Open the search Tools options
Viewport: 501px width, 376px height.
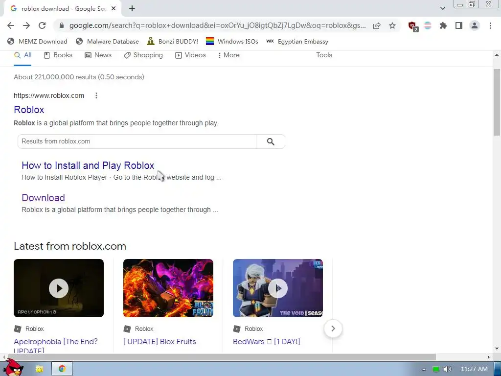click(x=324, y=55)
